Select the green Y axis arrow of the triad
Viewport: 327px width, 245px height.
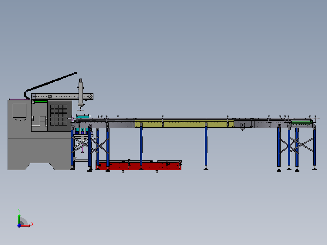(19, 219)
